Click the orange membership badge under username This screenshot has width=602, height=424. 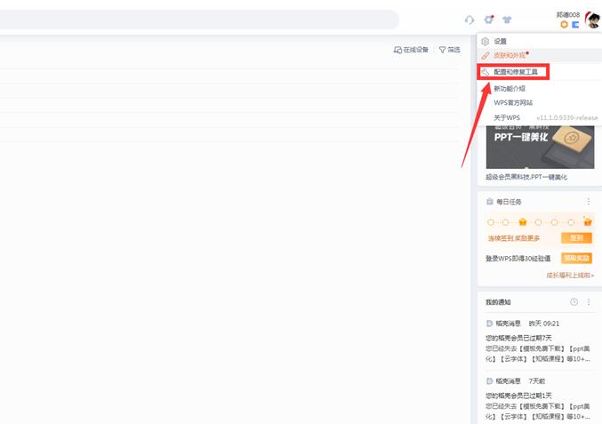click(564, 25)
